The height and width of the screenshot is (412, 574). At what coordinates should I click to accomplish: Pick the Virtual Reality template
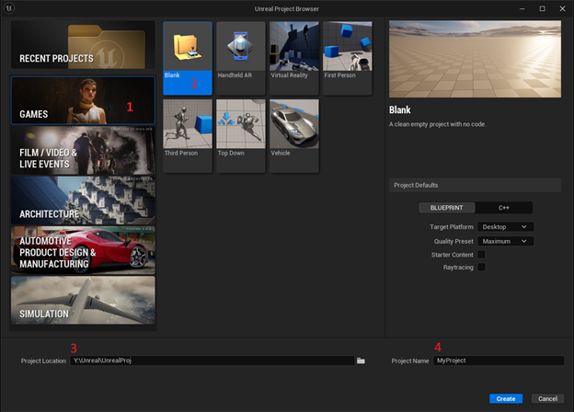(x=294, y=57)
